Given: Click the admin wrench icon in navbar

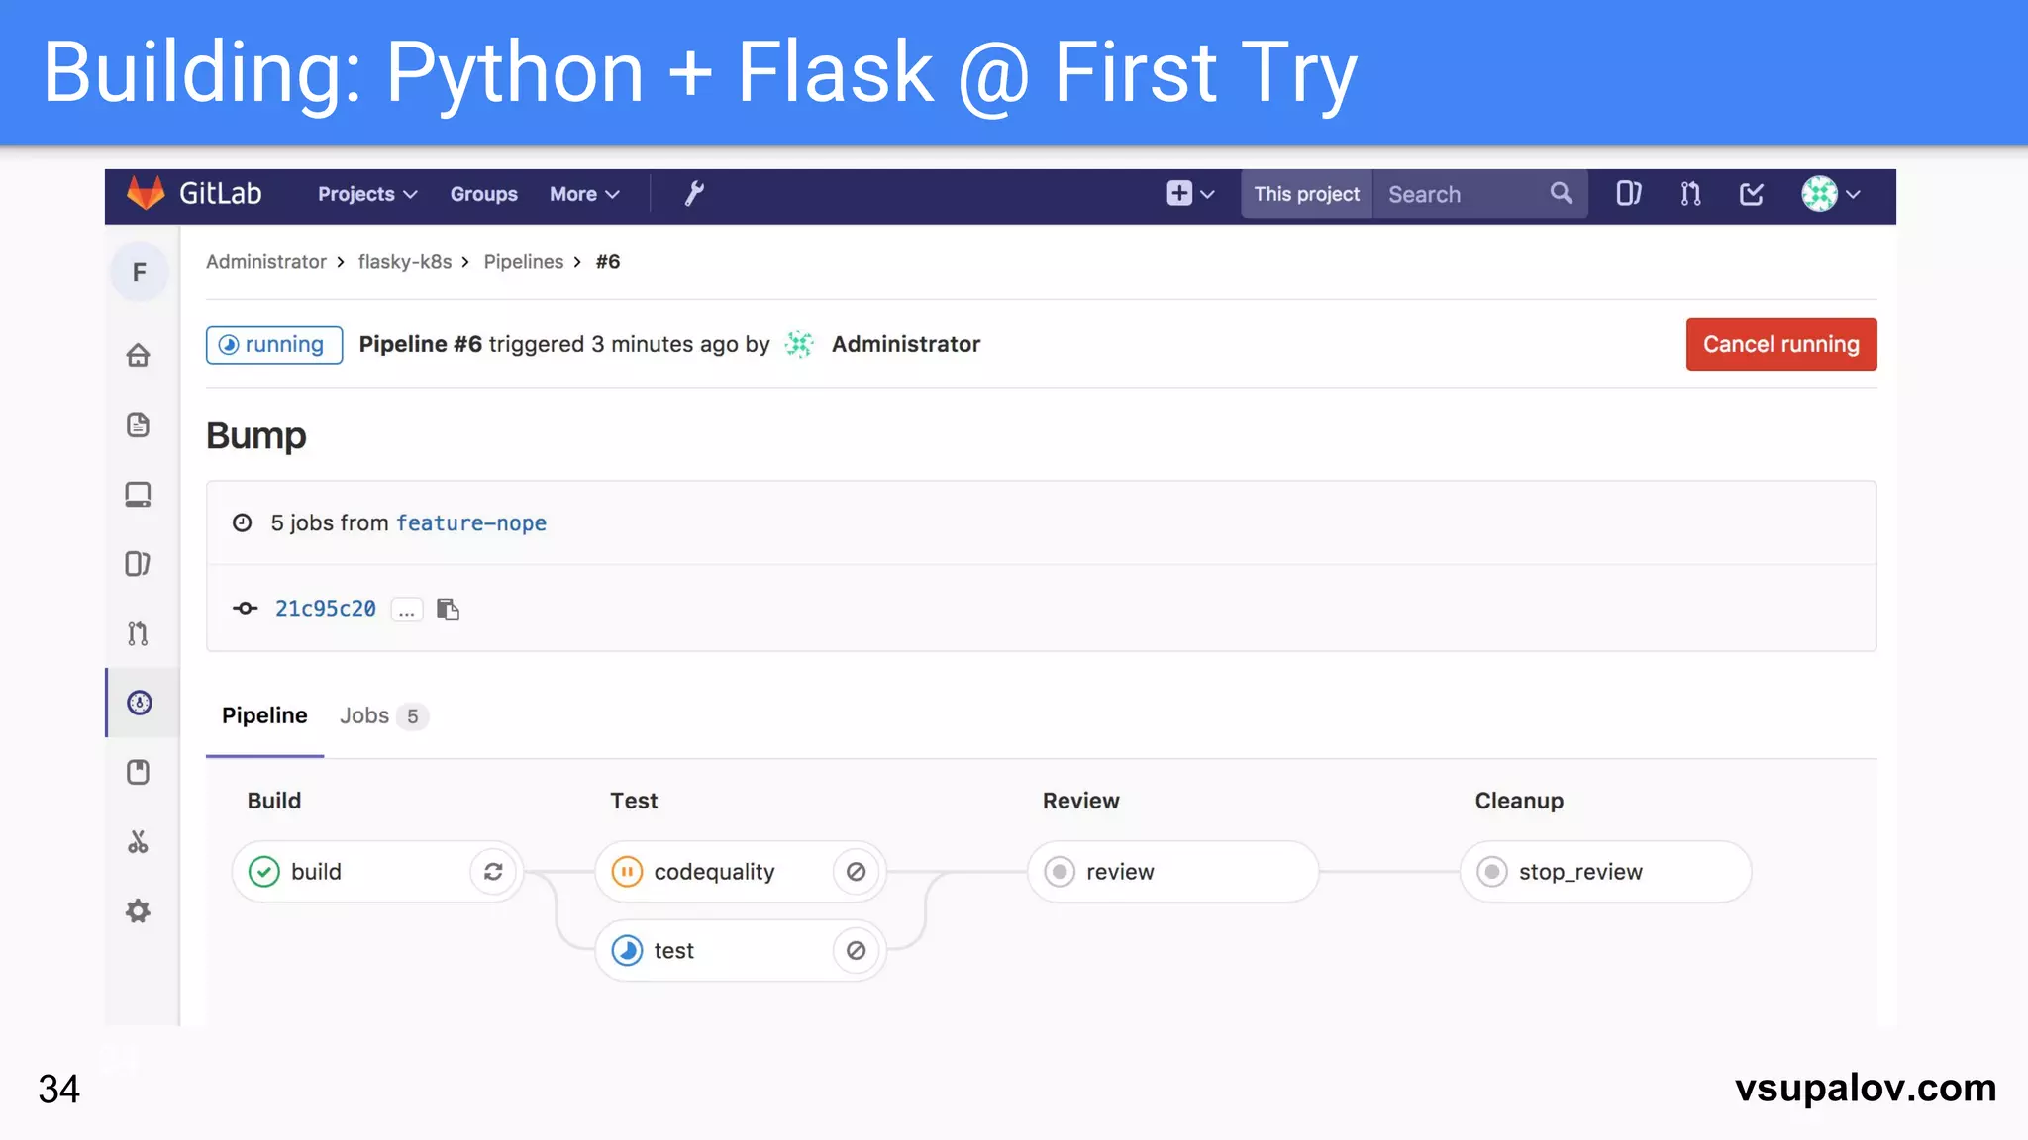Looking at the screenshot, I should pos(694,194).
